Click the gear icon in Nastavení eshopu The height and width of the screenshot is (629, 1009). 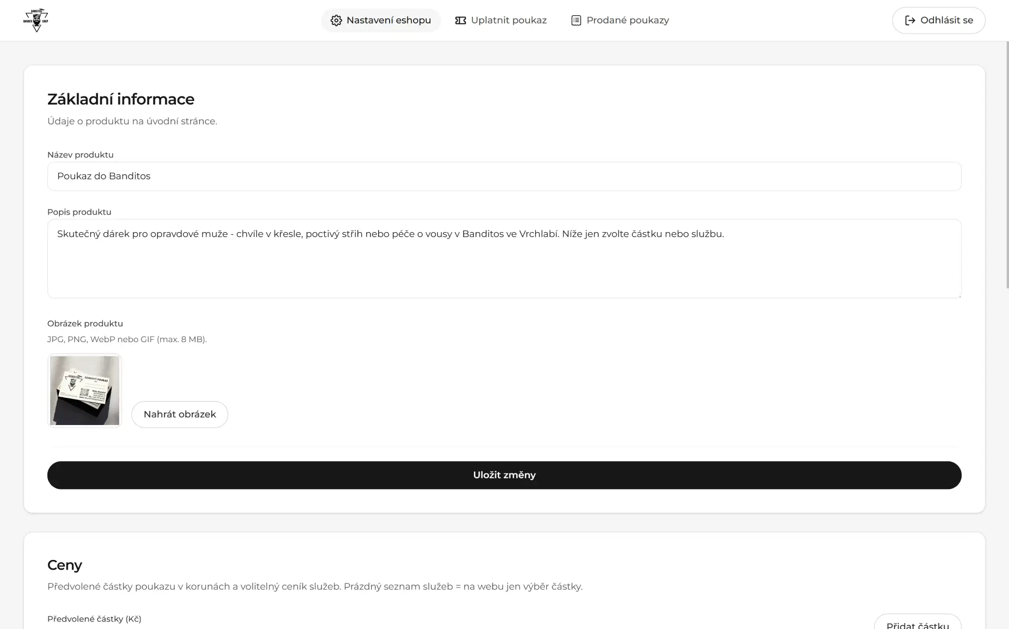336,20
